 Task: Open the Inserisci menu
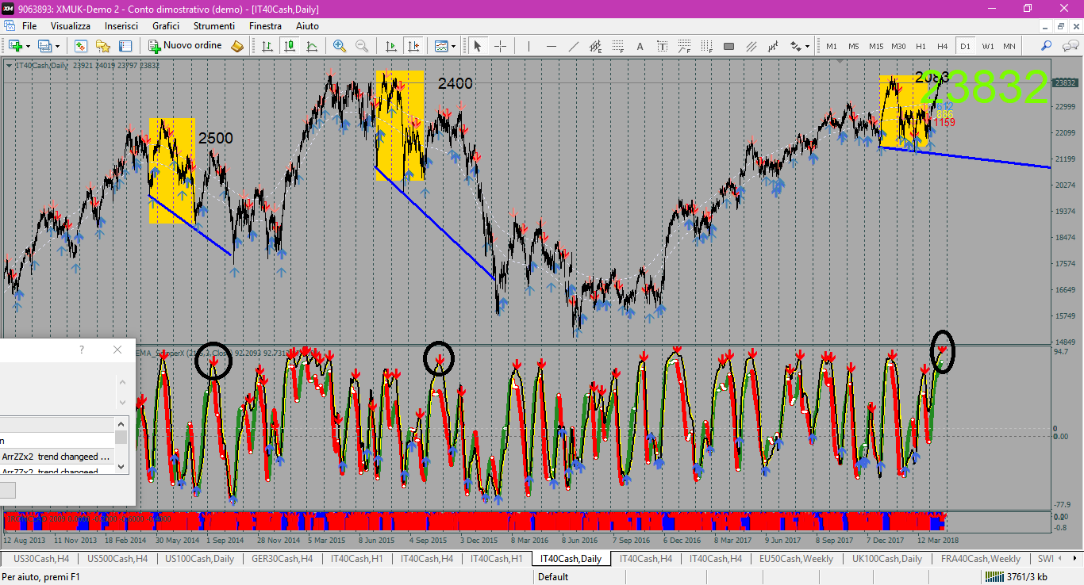[121, 26]
